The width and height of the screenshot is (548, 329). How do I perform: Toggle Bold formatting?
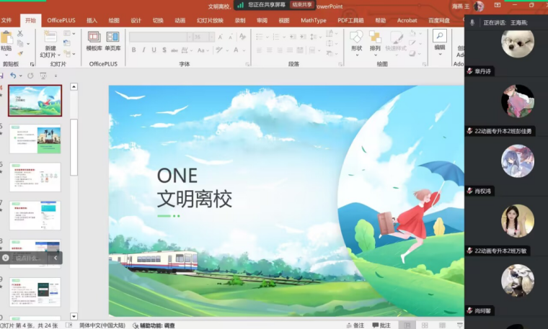coord(134,50)
